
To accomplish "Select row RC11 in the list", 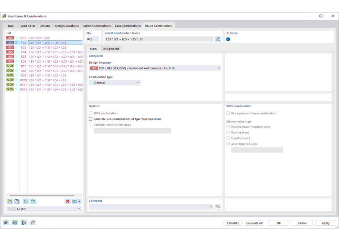I will point(44,85).
